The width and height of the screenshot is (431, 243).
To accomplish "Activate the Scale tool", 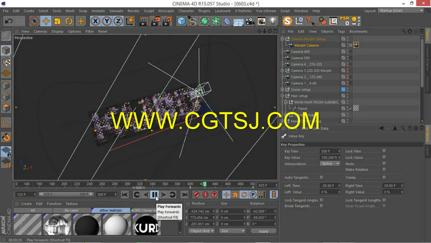I will coord(58,21).
